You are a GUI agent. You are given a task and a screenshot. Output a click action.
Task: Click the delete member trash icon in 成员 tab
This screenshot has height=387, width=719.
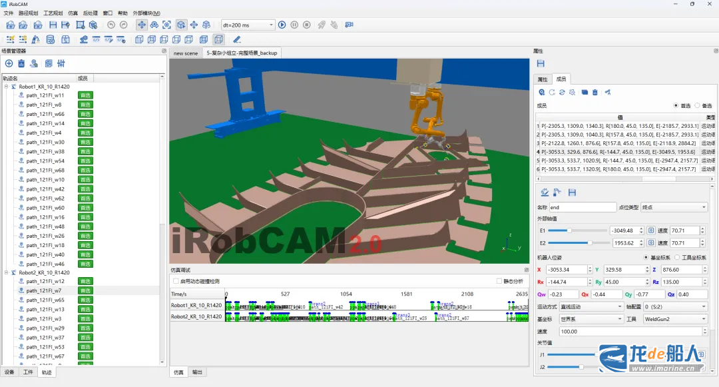pos(595,92)
